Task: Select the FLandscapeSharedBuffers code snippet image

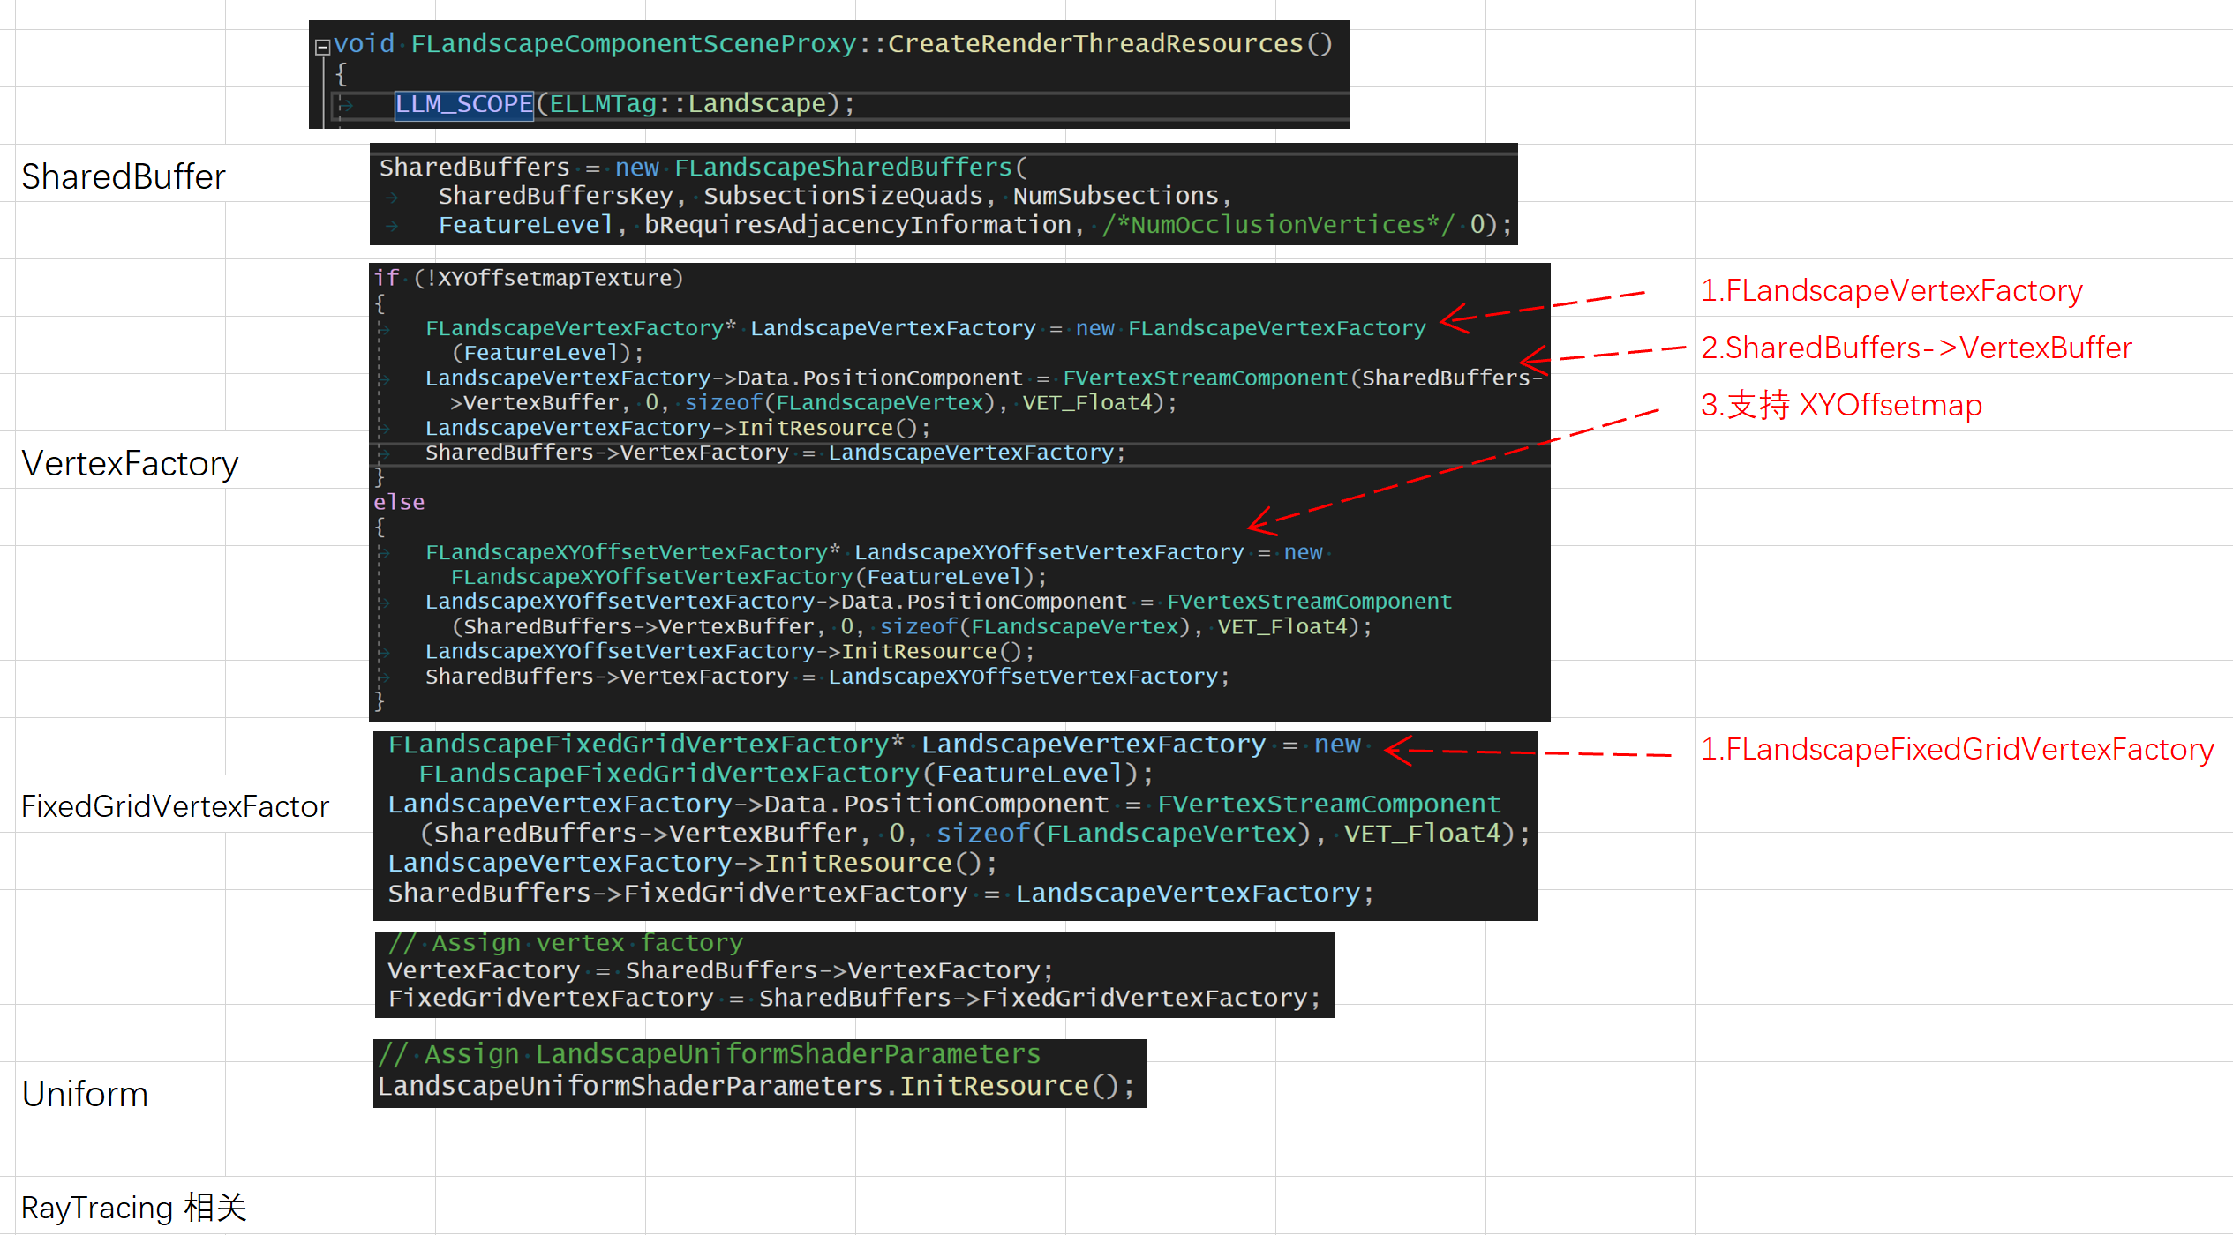Action: [943, 195]
